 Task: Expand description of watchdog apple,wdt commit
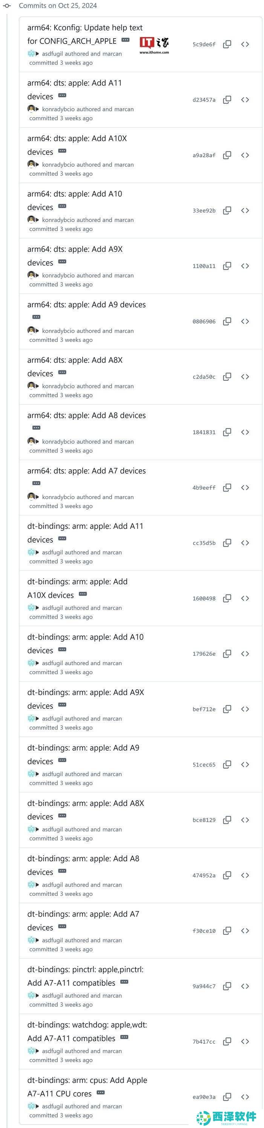124,1037
